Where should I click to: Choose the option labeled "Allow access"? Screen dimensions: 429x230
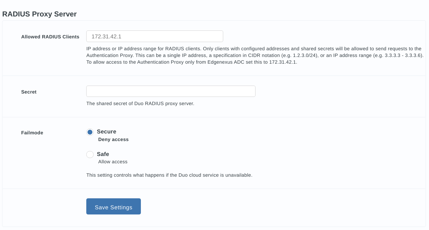113,162
